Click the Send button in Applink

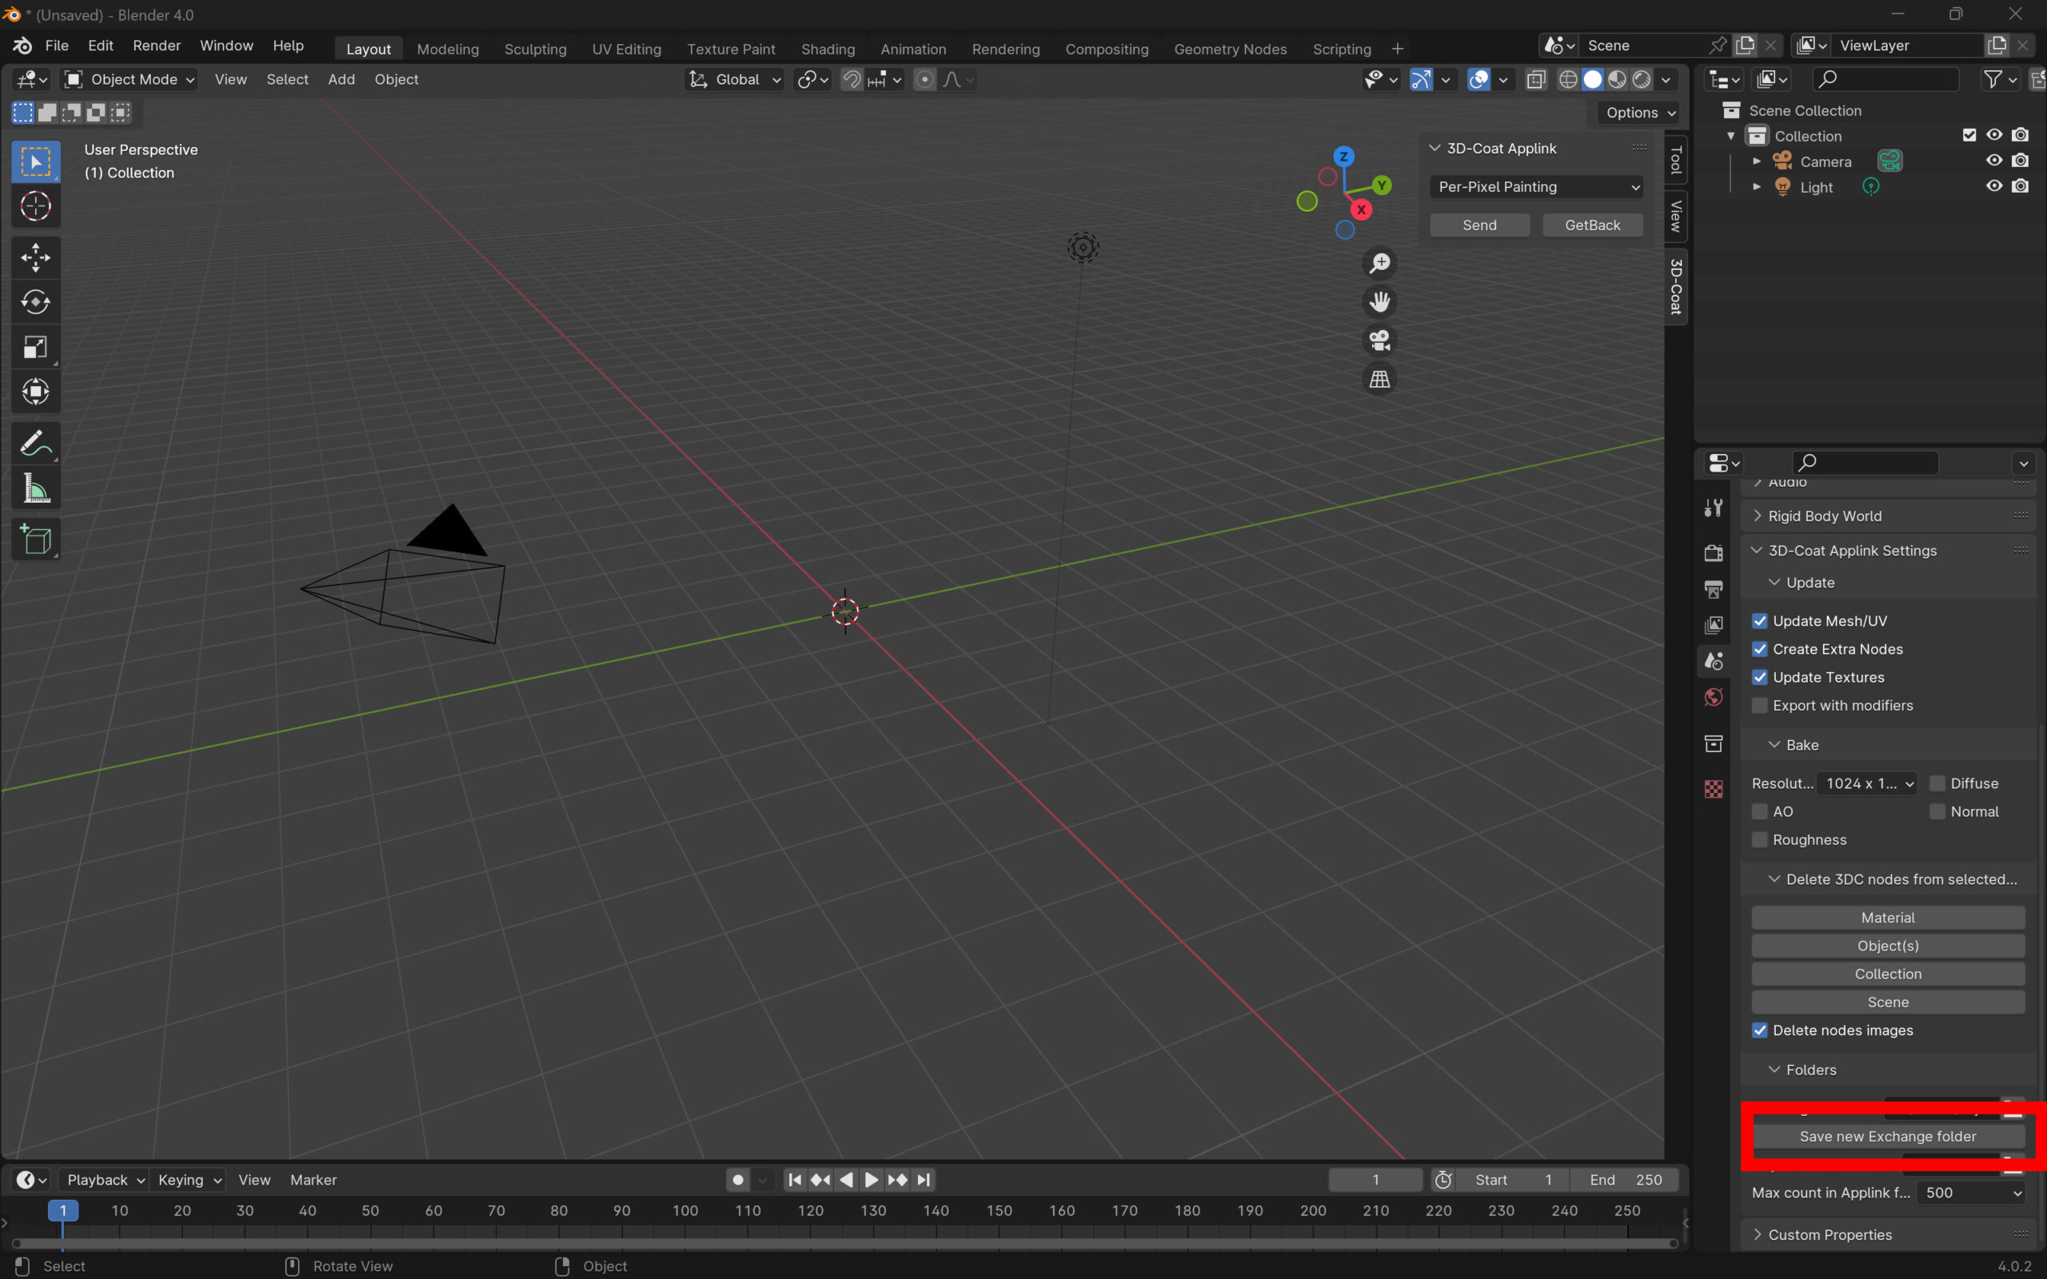pyautogui.click(x=1479, y=225)
